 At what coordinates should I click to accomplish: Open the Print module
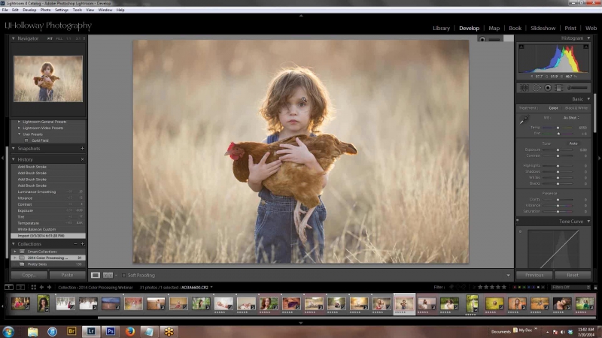coord(570,28)
